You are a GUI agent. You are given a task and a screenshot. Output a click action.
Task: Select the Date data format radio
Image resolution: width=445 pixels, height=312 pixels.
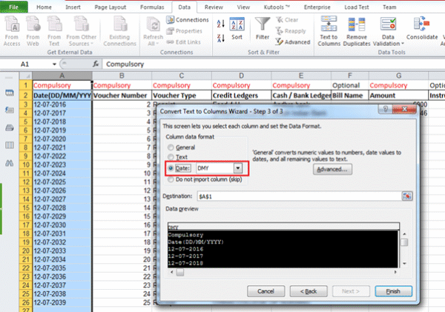(x=171, y=168)
